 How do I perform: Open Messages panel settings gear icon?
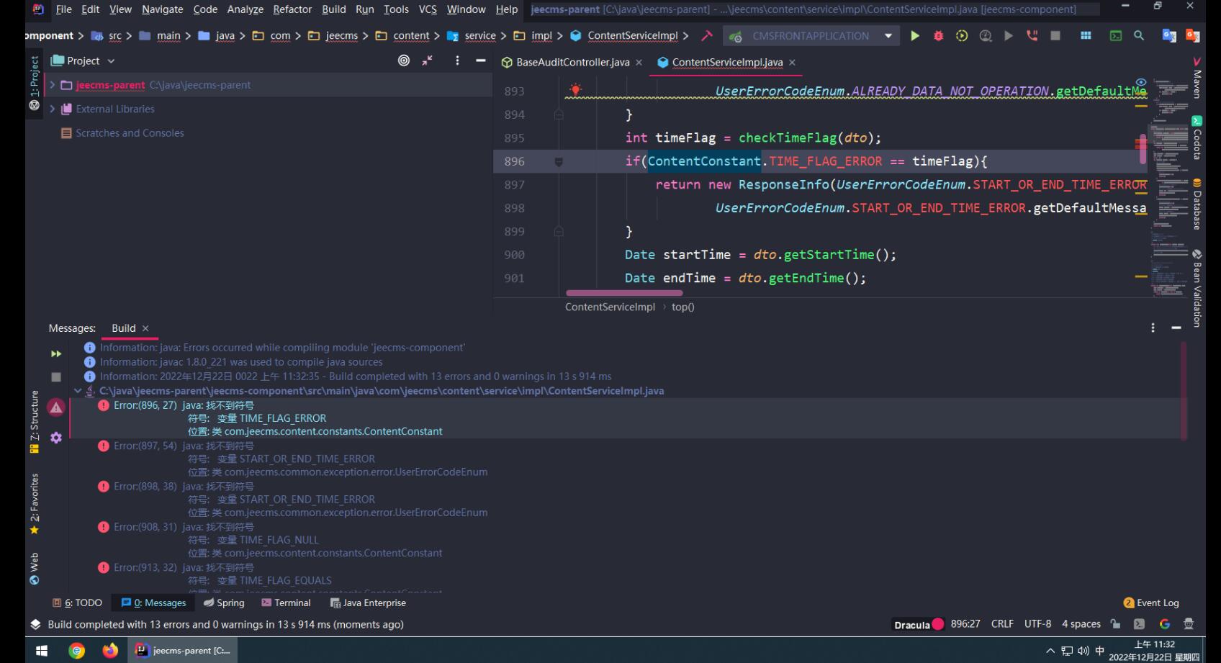[56, 438]
